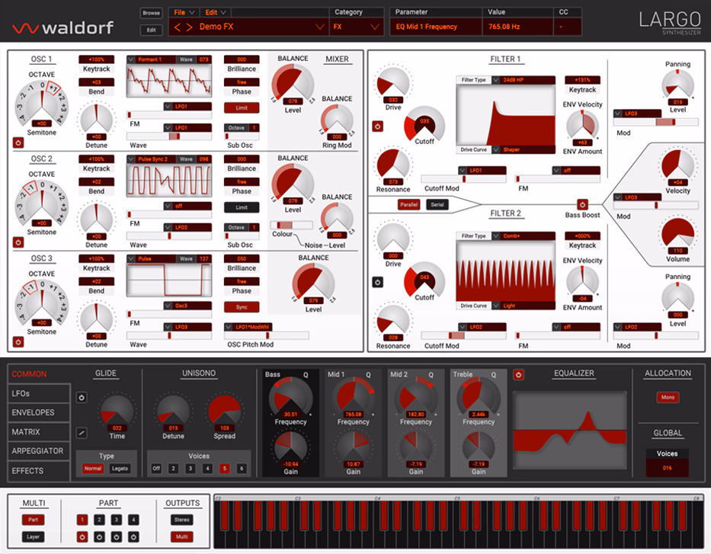Open the File menu
Viewport: 711px width, 554px height.
[x=184, y=12]
